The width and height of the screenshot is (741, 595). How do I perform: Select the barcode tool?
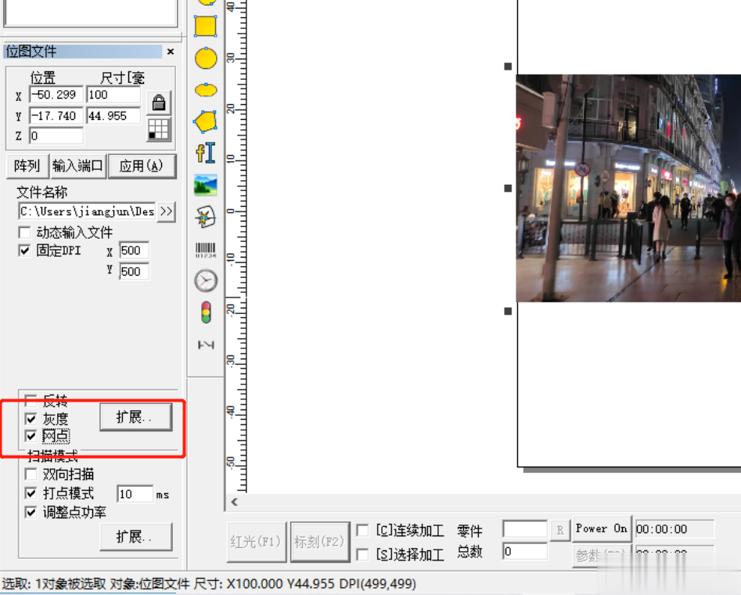point(205,250)
